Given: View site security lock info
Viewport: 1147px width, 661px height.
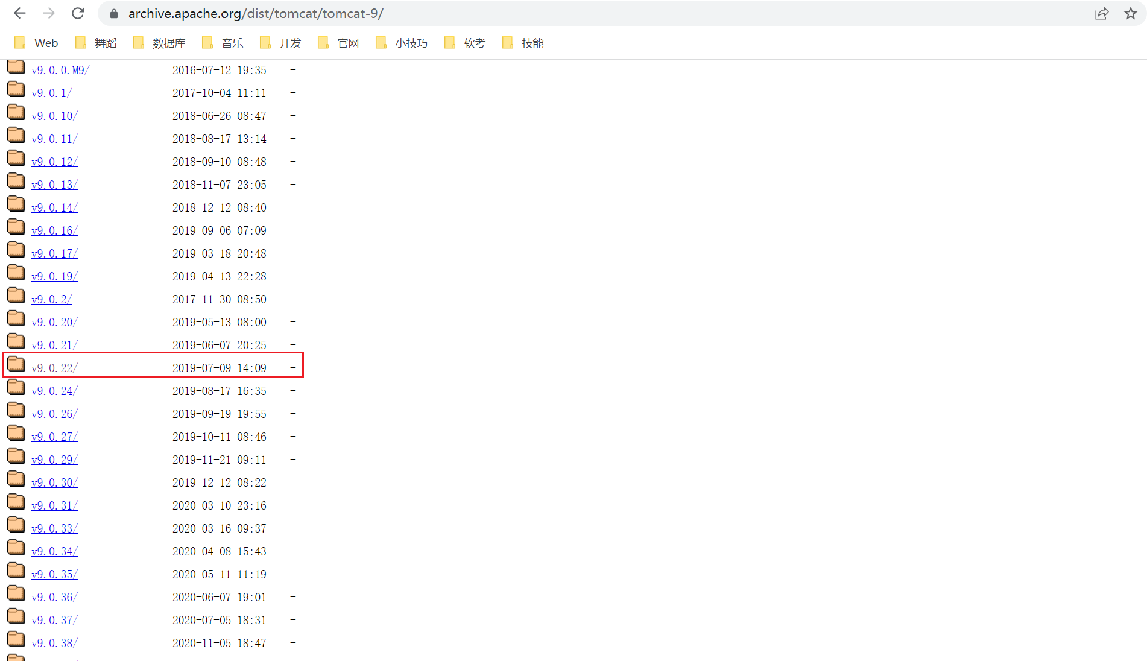Looking at the screenshot, I should (x=114, y=13).
